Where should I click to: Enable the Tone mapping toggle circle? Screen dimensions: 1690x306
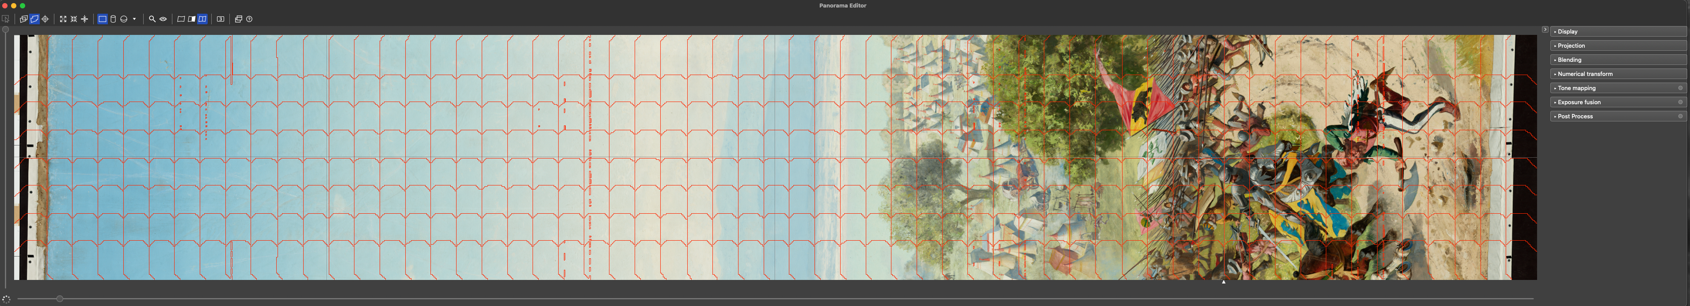[1680, 88]
